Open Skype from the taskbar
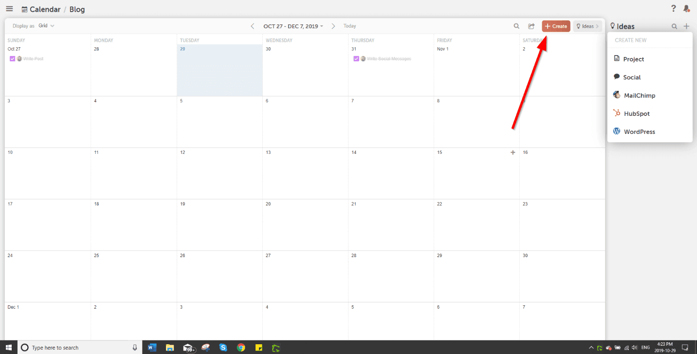Screen dimensions: 697x354 (223, 348)
